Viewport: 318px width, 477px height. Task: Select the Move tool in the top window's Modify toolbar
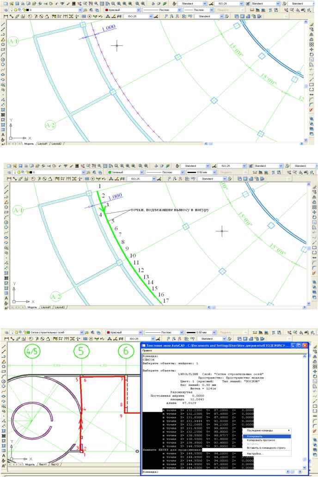pyautogui.click(x=312, y=49)
